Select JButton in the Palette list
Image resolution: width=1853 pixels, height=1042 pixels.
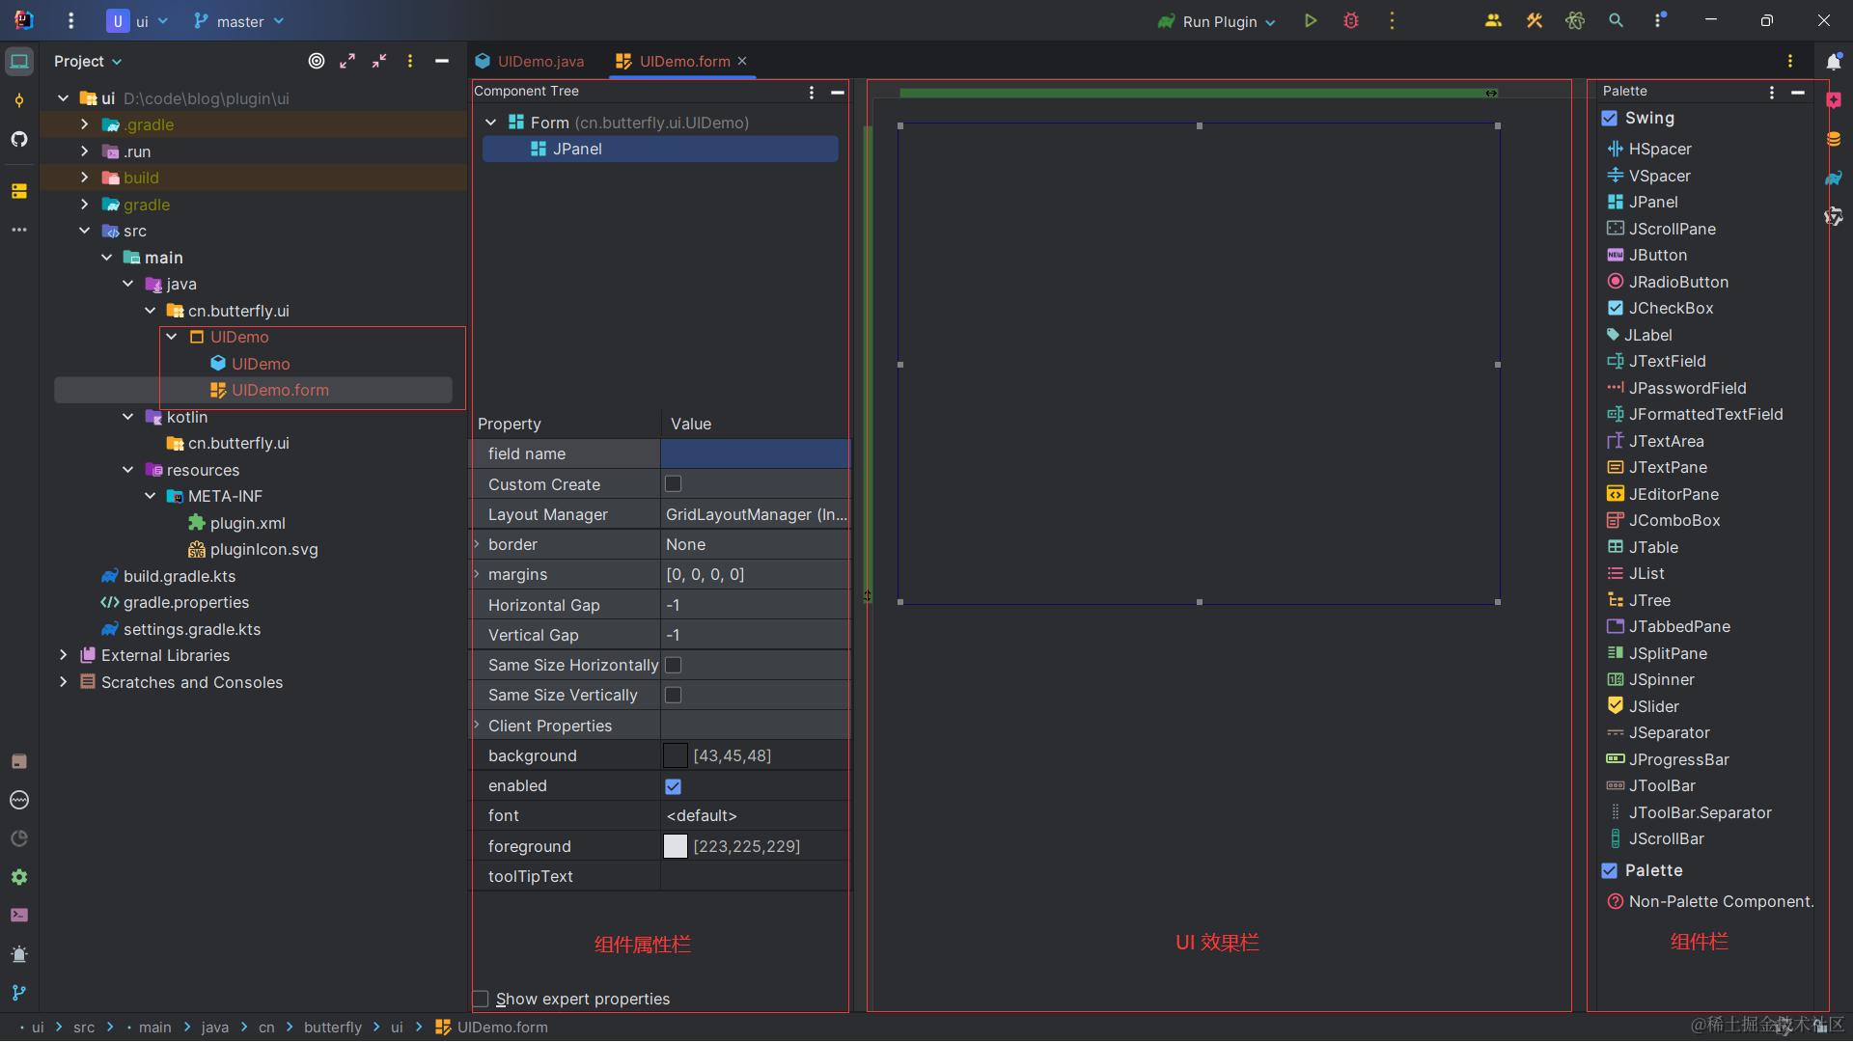pyautogui.click(x=1657, y=255)
